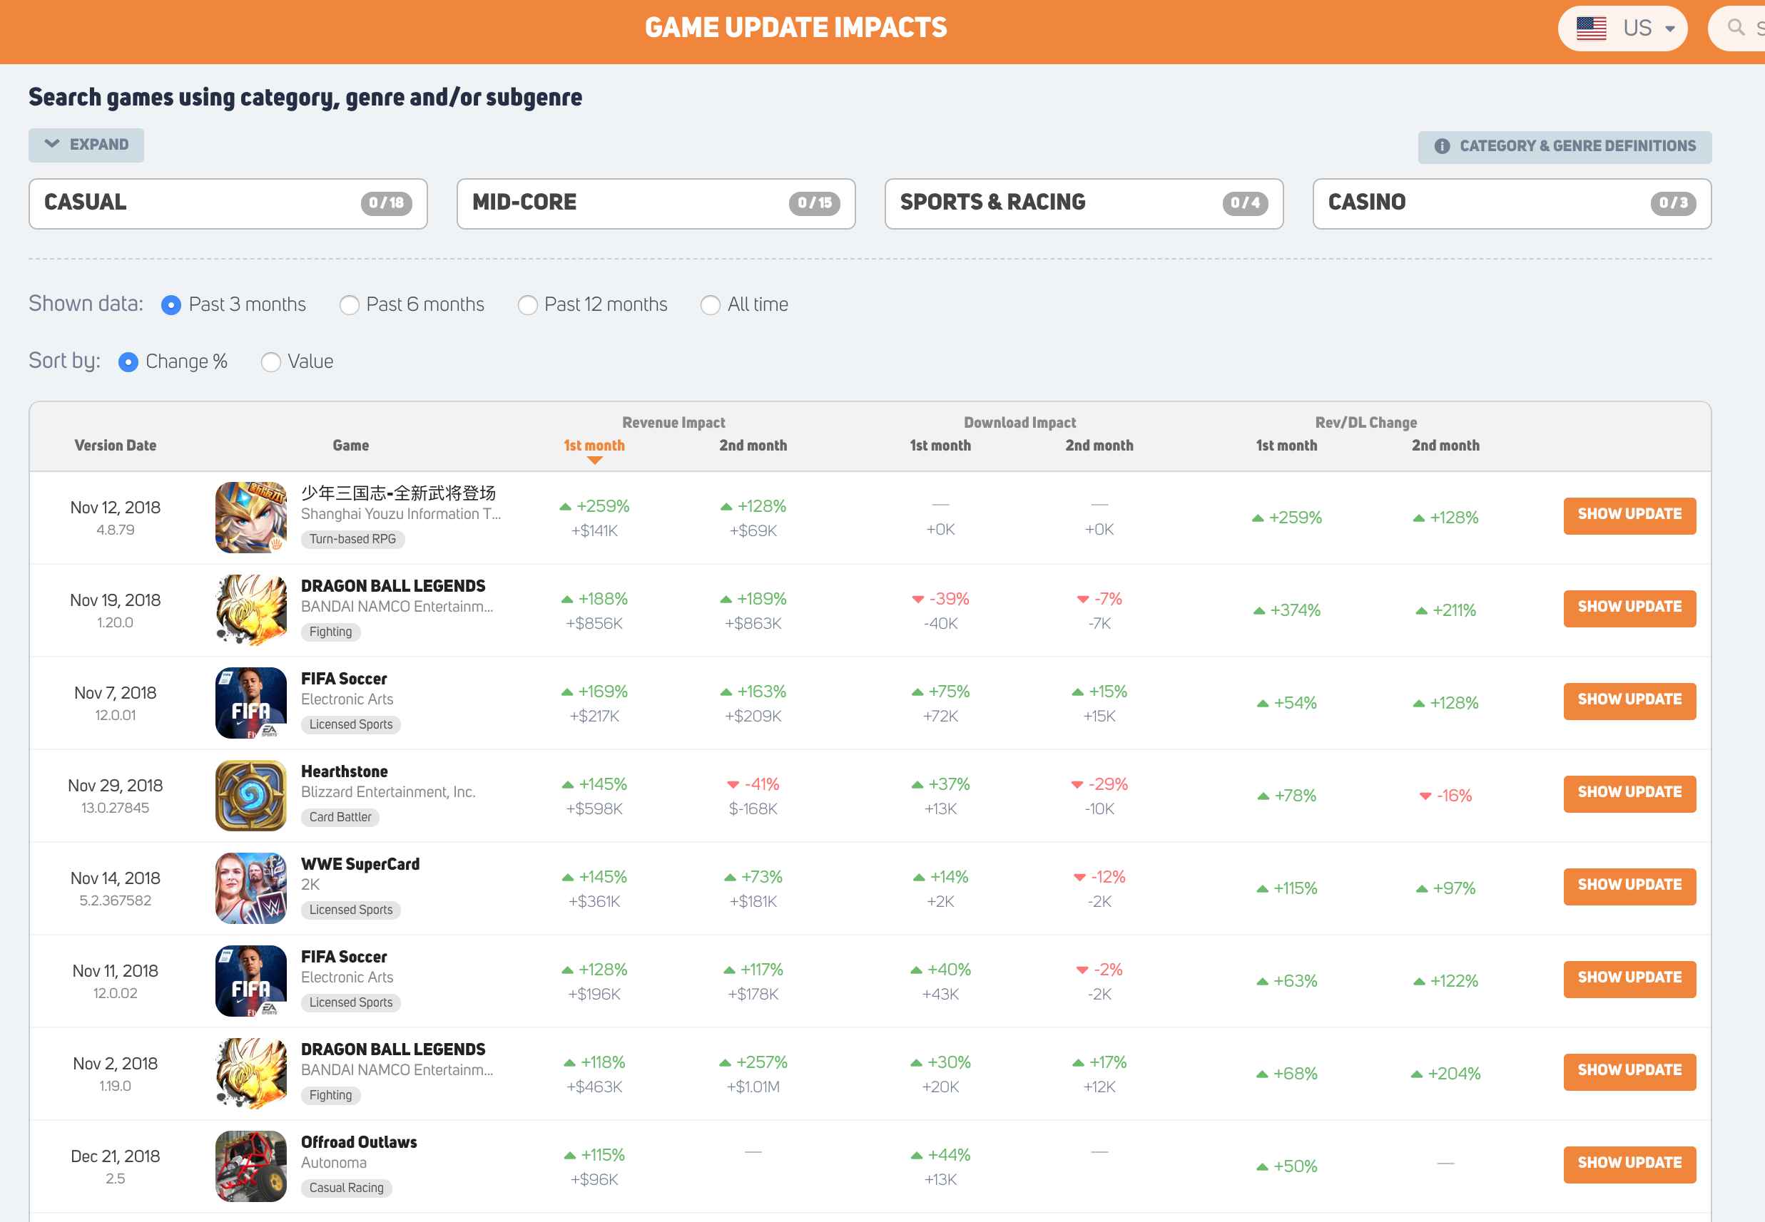Click Dragon Ball Legends icon for version 1.20.0
The width and height of the screenshot is (1765, 1222).
tap(251, 610)
